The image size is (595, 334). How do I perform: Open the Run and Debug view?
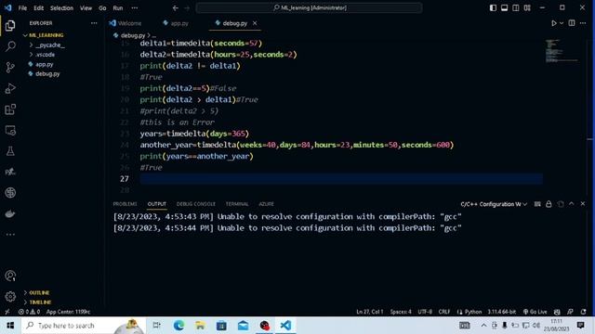coord(10,88)
